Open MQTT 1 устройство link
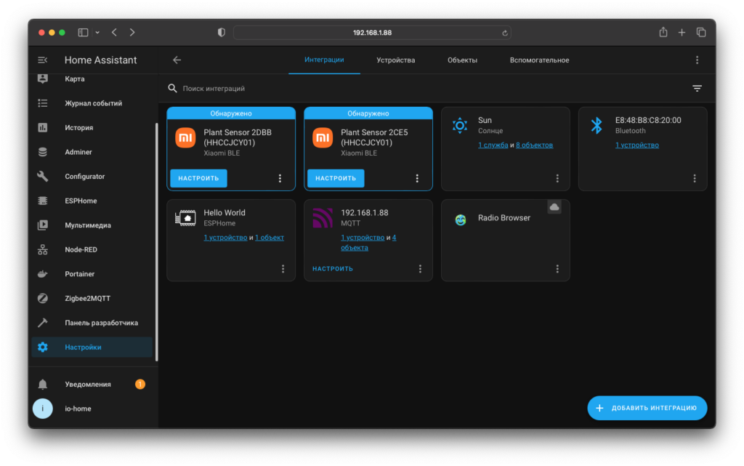Screen dimensions: 744x466 [x=363, y=238]
